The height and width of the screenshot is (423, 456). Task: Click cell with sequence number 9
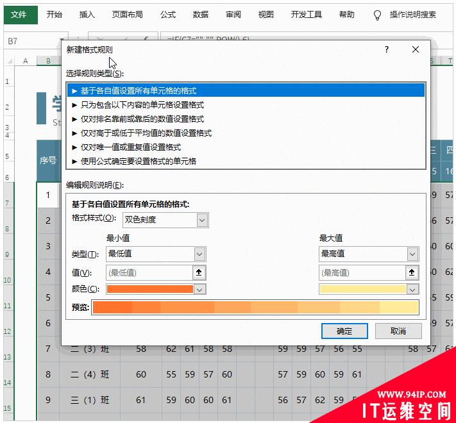[48, 400]
